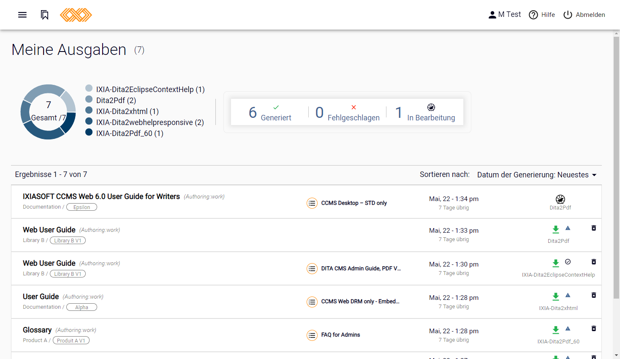This screenshot has height=359, width=620.
Task: Select IXIA-Dita2xhtml legend swatch
Action: coord(89,110)
